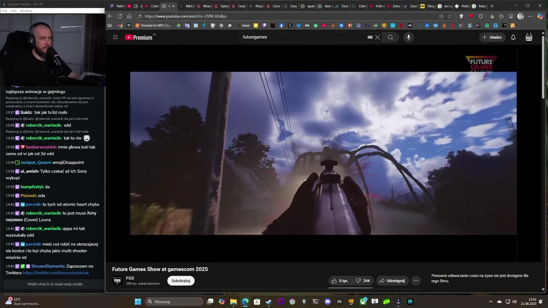
Task: Open the FGS channel name link
Action: click(130, 278)
